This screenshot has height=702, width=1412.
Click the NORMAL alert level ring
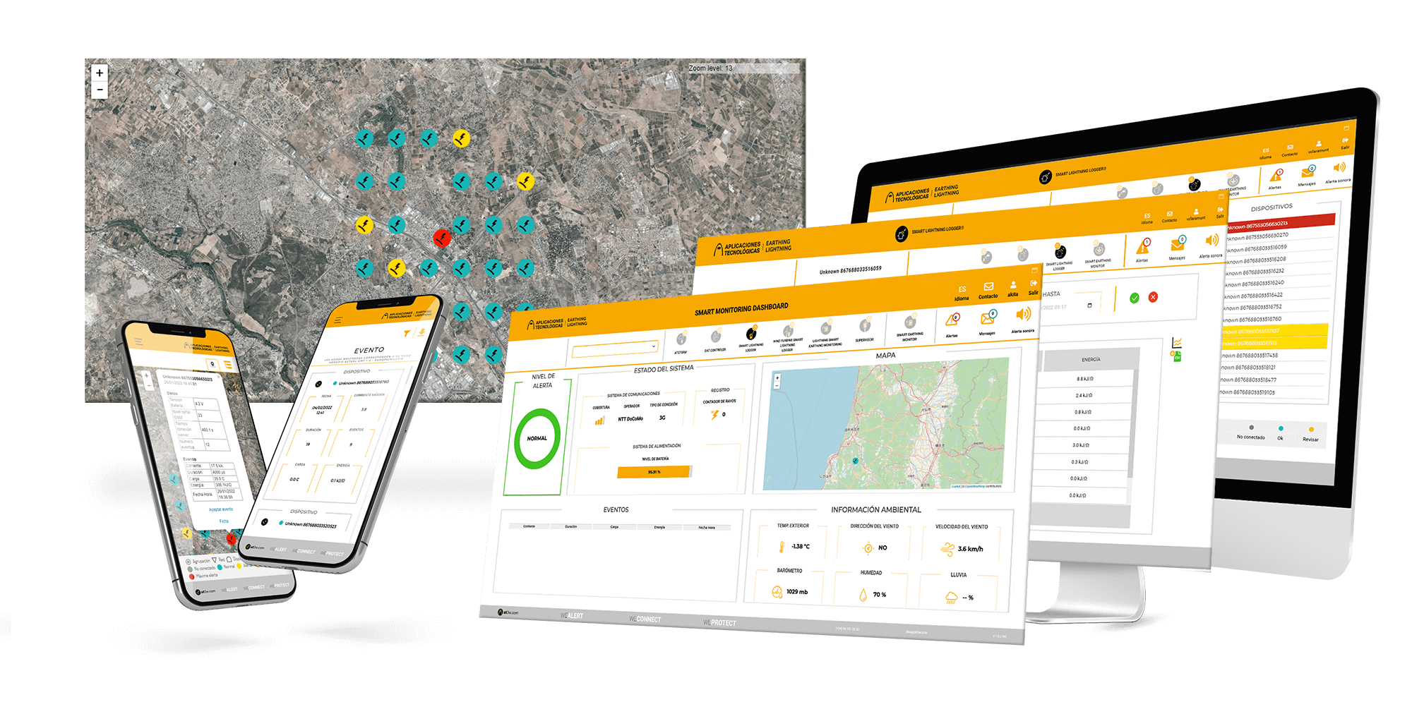(x=537, y=438)
